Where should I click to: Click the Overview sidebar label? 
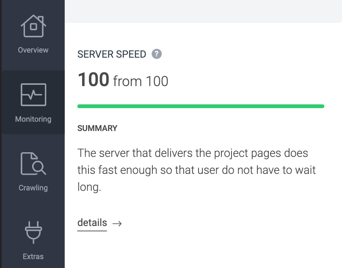[33, 50]
